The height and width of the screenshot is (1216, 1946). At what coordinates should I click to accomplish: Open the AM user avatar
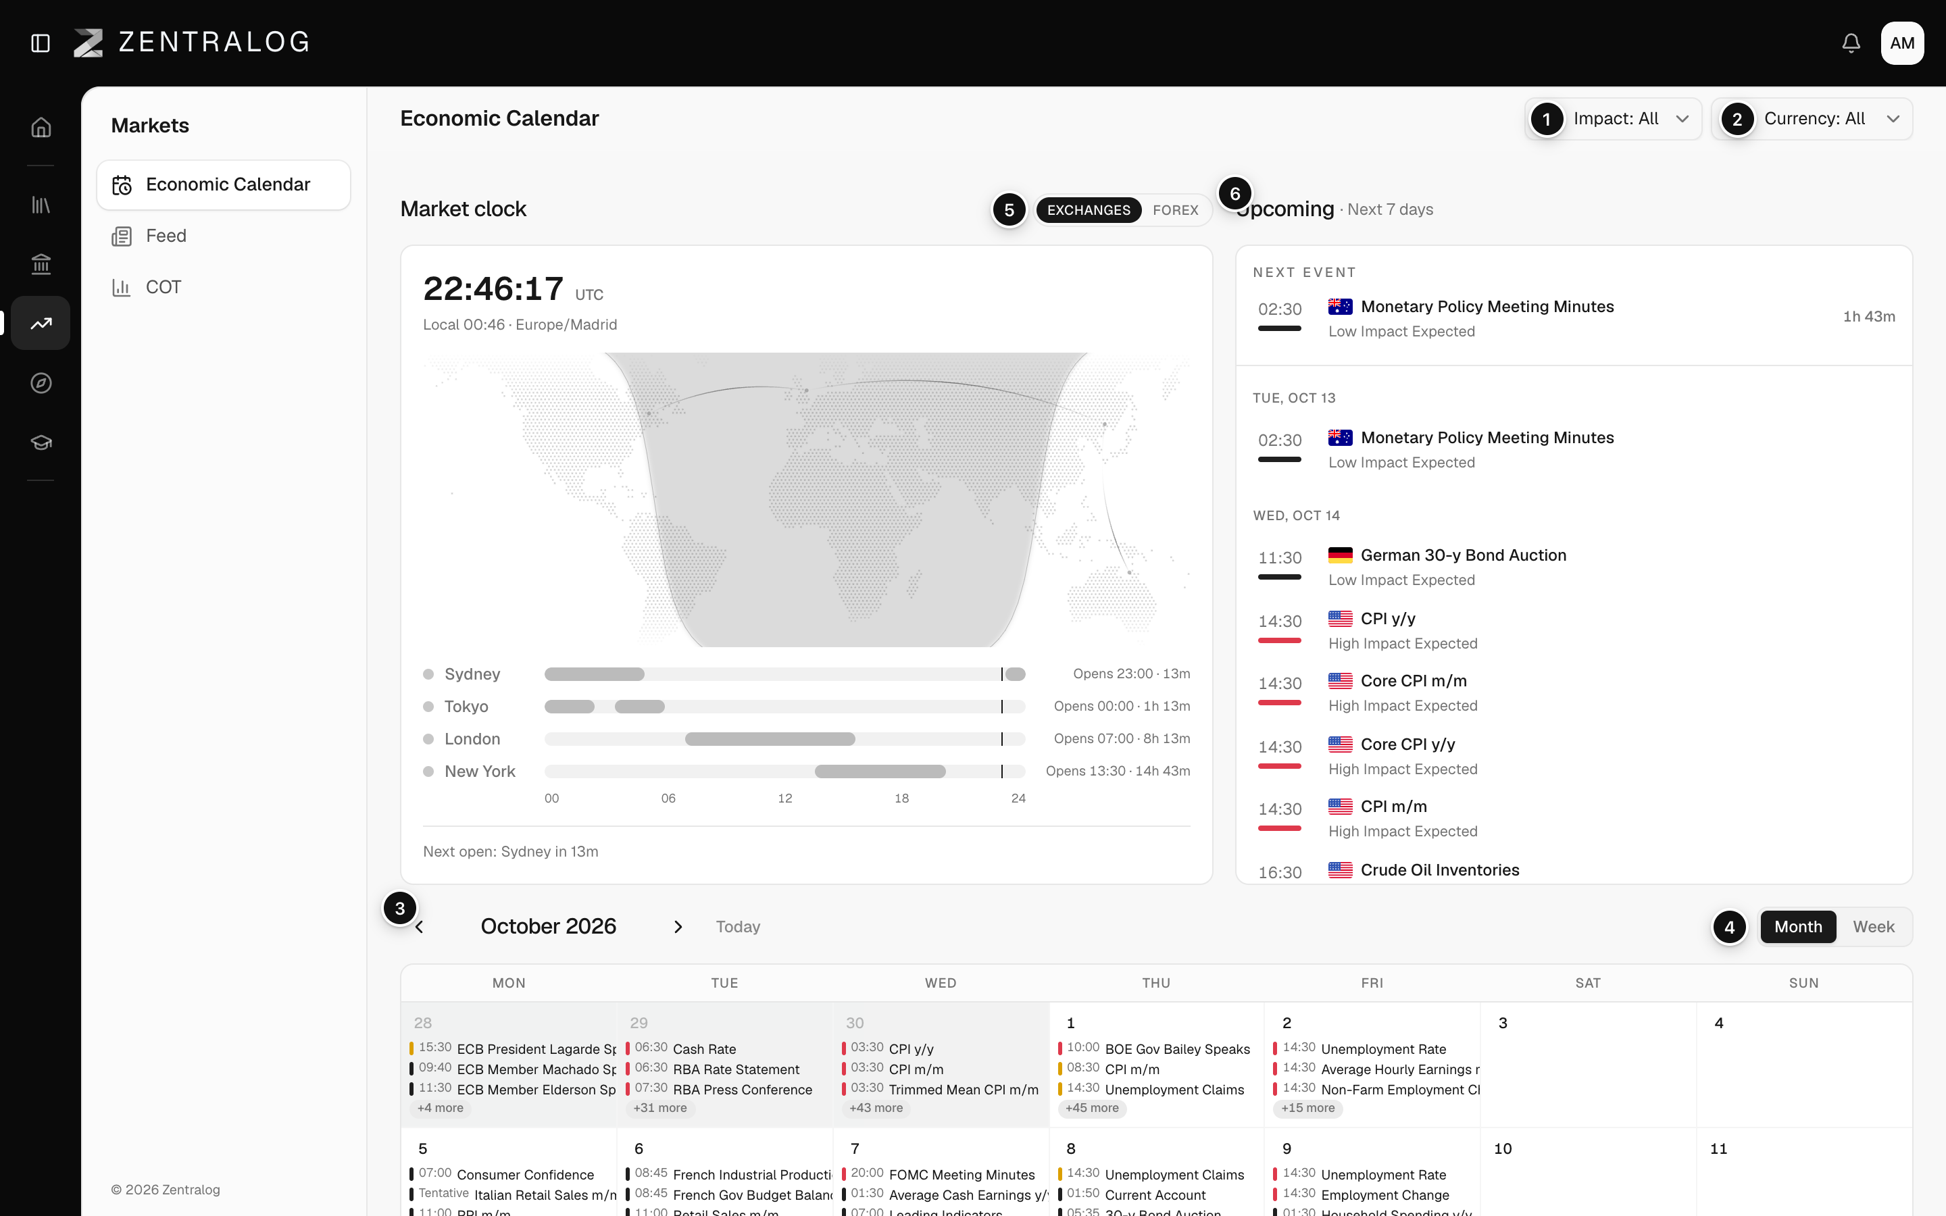coord(1902,43)
